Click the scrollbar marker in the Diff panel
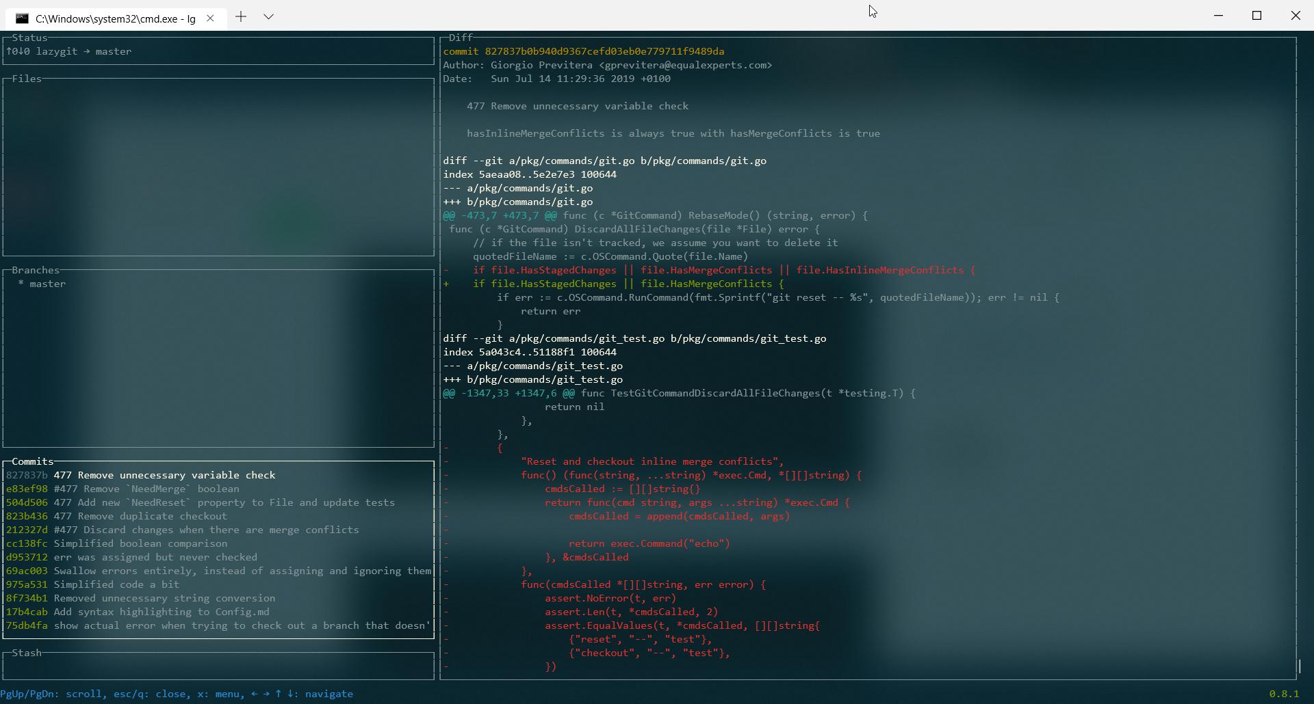 pyautogui.click(x=1299, y=666)
